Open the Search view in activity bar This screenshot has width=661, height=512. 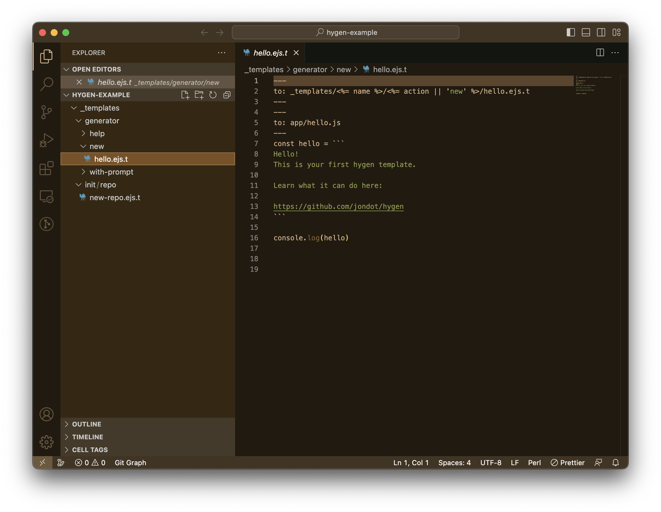46,84
